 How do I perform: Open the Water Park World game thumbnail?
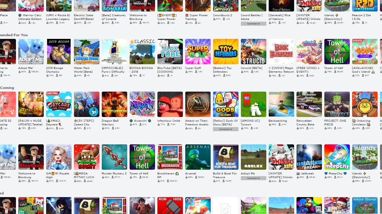coord(87,51)
